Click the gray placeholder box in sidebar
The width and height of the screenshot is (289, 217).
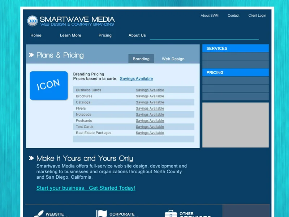tap(236, 125)
